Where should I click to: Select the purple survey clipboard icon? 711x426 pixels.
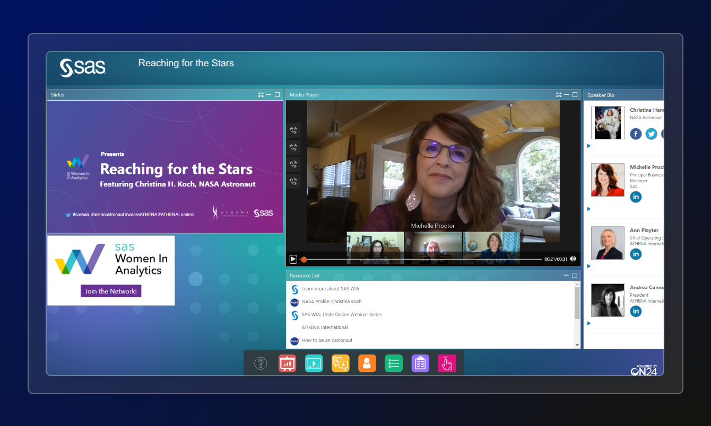click(420, 363)
